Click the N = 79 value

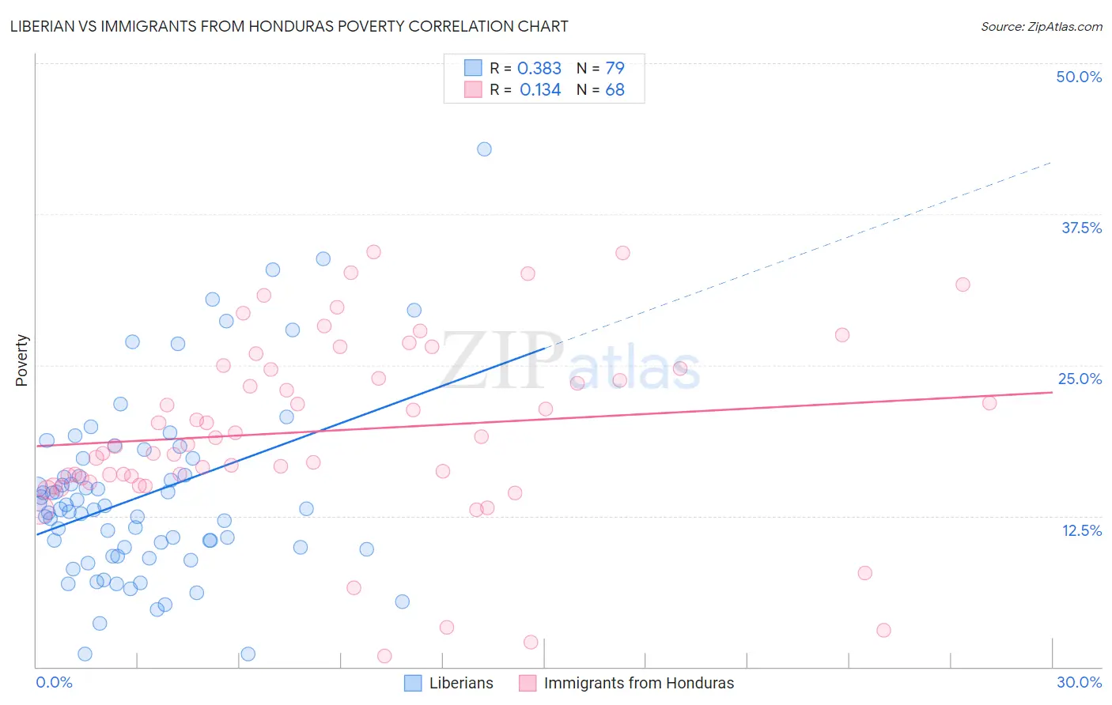pos(600,68)
